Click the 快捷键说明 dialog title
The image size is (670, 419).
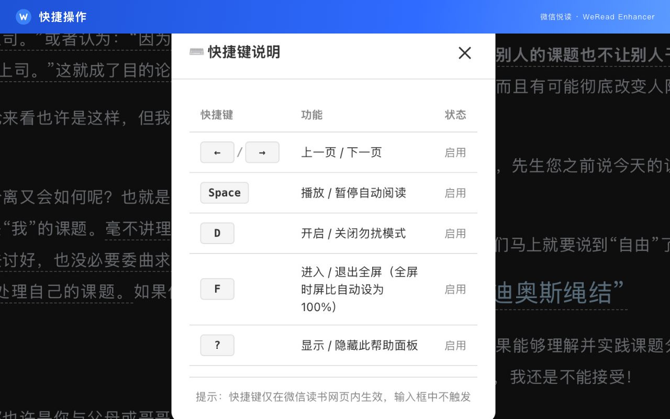pos(244,52)
